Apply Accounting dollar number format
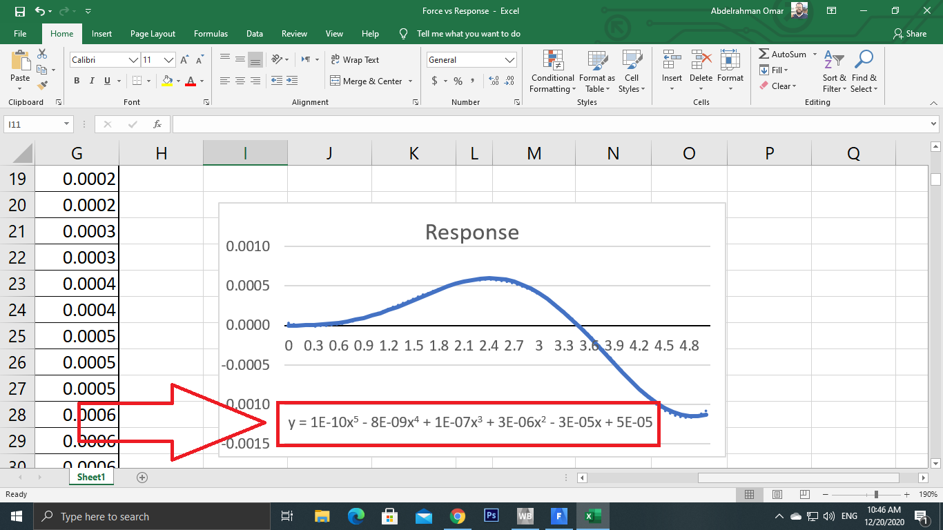 point(435,81)
